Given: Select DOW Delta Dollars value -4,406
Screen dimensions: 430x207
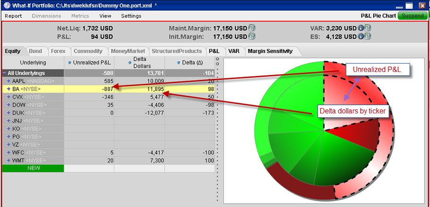Looking at the screenshot, I should (155, 105).
